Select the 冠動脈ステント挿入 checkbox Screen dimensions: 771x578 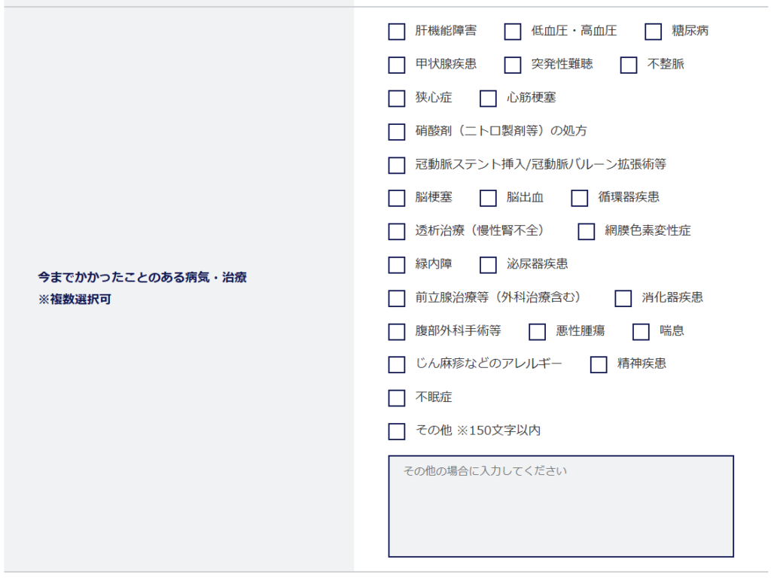click(396, 165)
